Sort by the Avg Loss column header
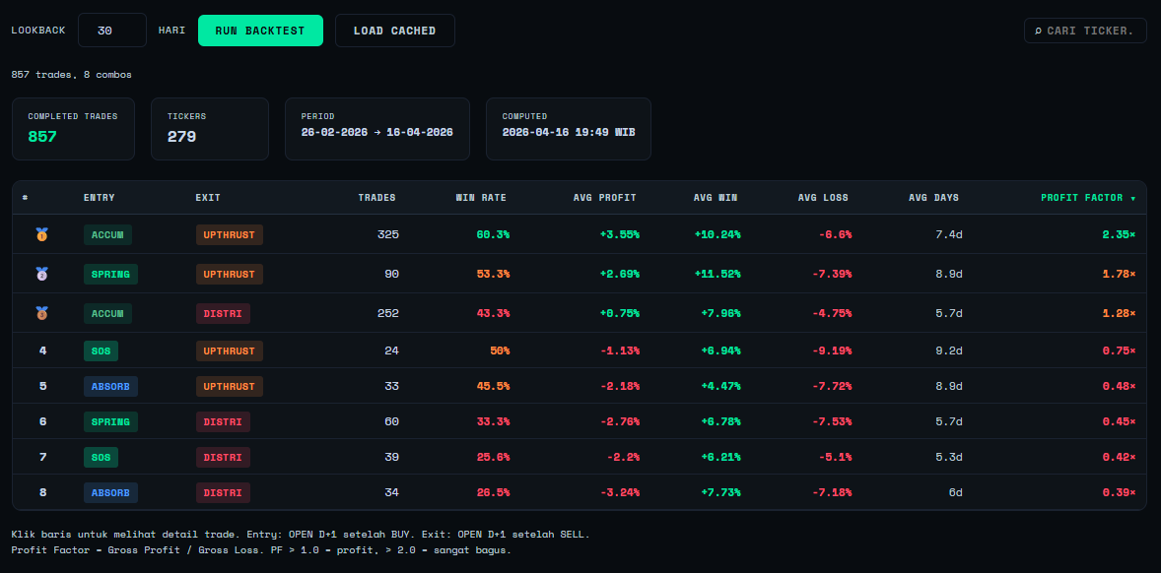 [823, 198]
